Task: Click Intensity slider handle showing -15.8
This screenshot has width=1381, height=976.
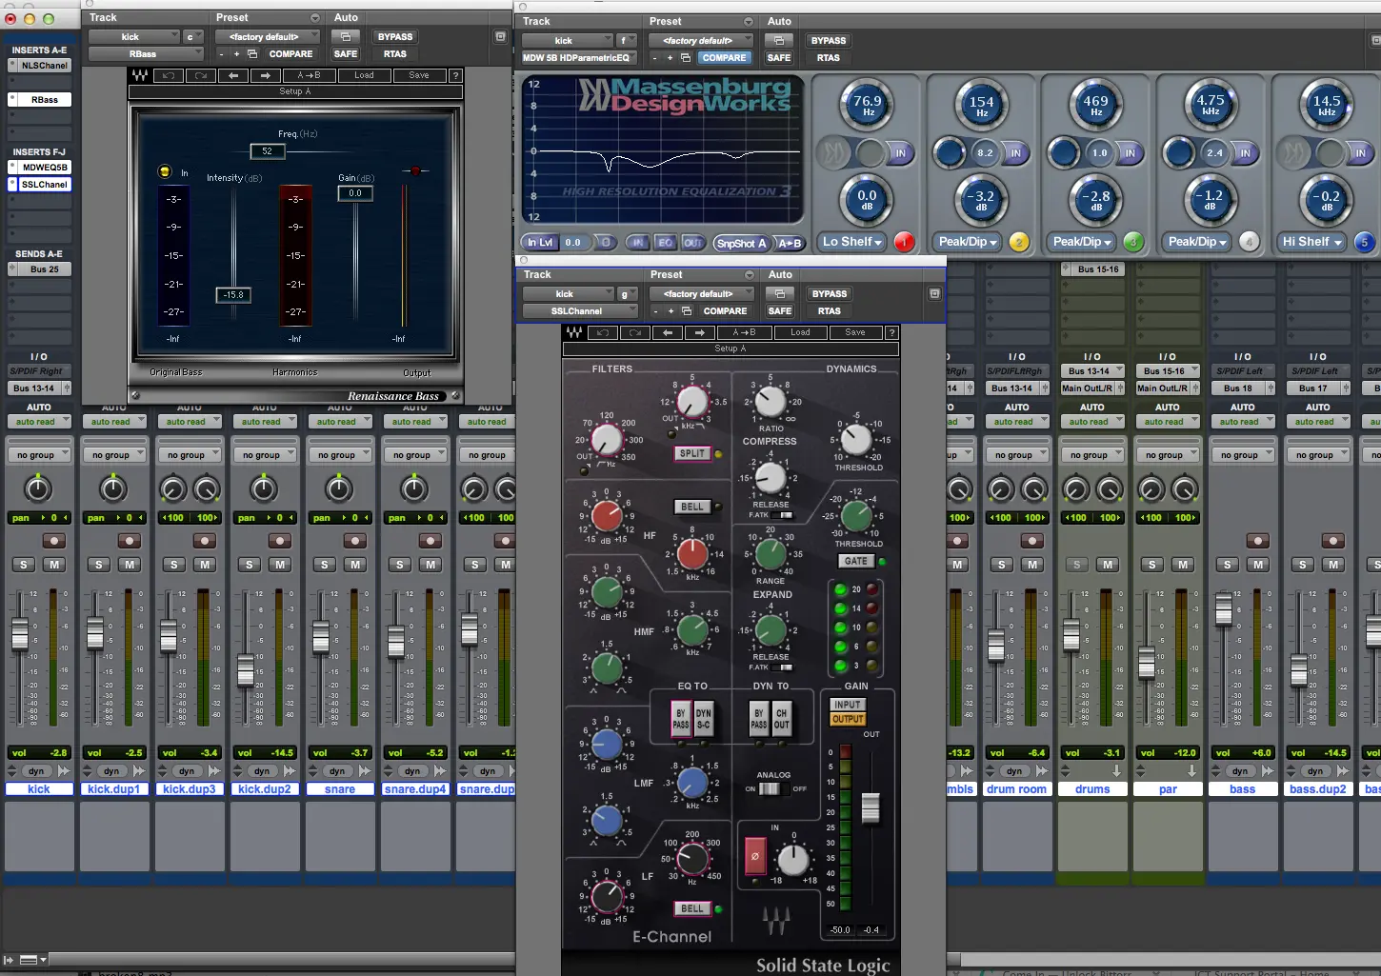Action: tap(234, 295)
